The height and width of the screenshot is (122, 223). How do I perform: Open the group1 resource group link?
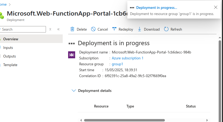click(x=117, y=64)
